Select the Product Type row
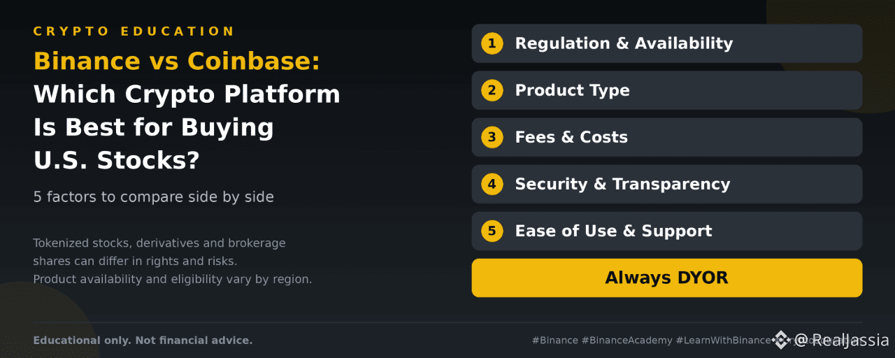The width and height of the screenshot is (895, 358). 667,90
